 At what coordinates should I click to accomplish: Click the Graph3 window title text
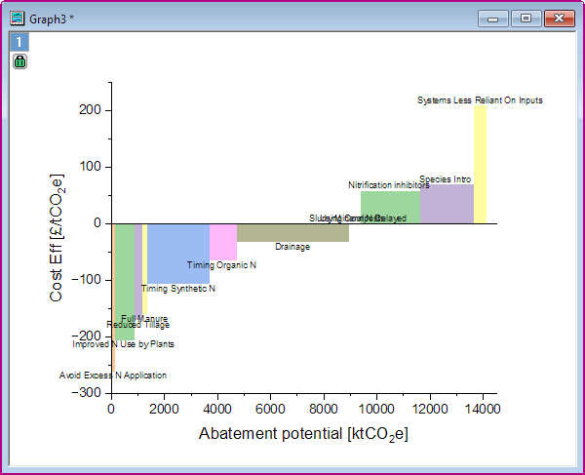[x=52, y=20]
